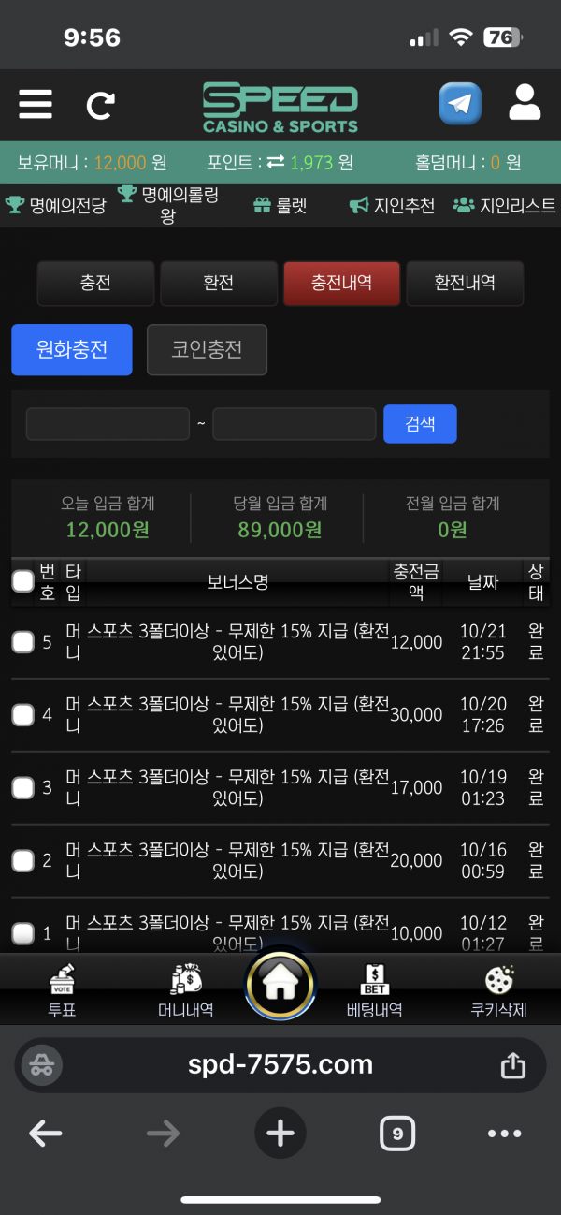Go to home via center house icon
The height and width of the screenshot is (1215, 561).
point(280,984)
